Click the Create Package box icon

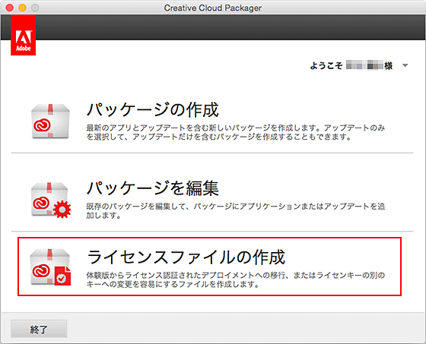tap(50, 122)
